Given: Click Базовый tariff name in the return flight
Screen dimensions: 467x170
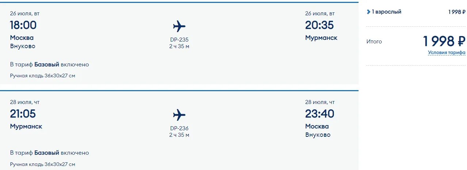Looking at the screenshot, I should pyautogui.click(x=47, y=153).
